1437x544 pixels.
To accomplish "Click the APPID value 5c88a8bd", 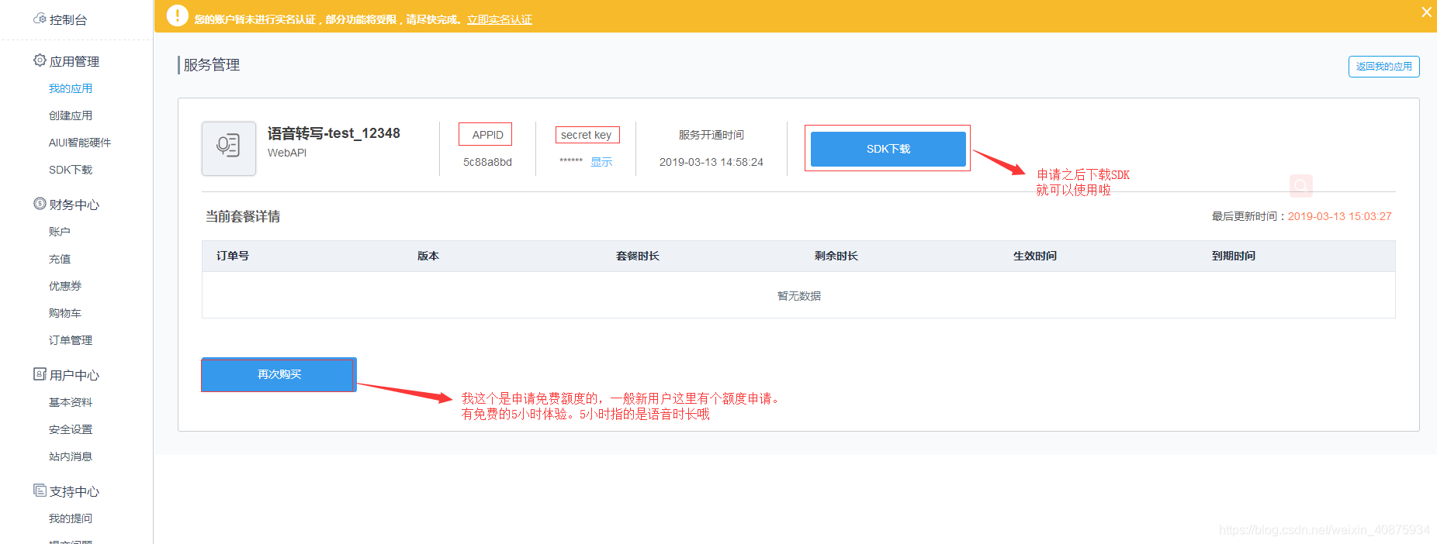I will 487,162.
